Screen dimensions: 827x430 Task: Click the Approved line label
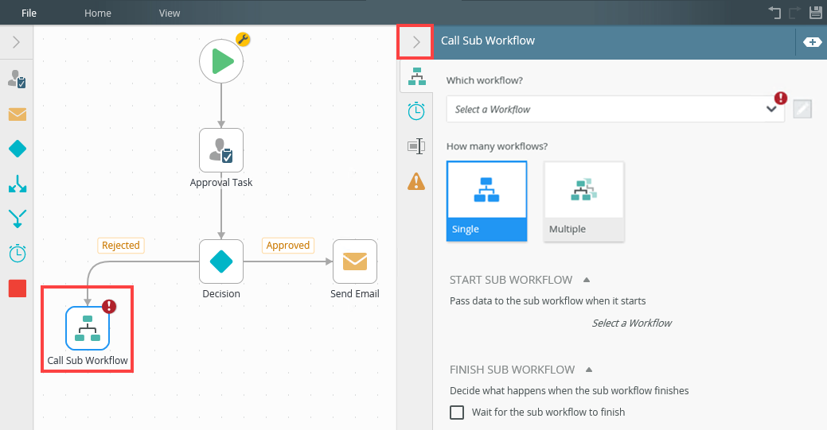(288, 246)
